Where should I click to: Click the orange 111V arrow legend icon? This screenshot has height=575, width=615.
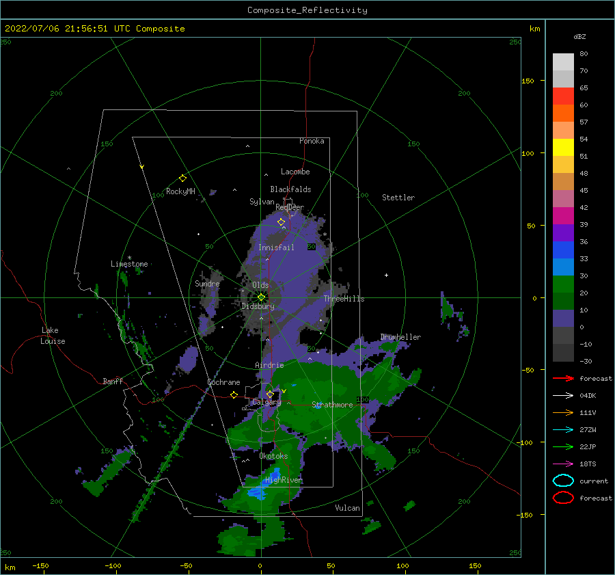pyautogui.click(x=563, y=412)
